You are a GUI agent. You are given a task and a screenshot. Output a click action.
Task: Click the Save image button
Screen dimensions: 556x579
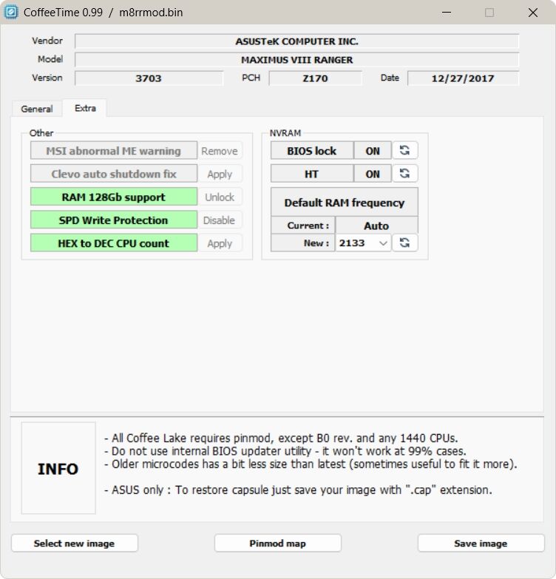pos(481,544)
